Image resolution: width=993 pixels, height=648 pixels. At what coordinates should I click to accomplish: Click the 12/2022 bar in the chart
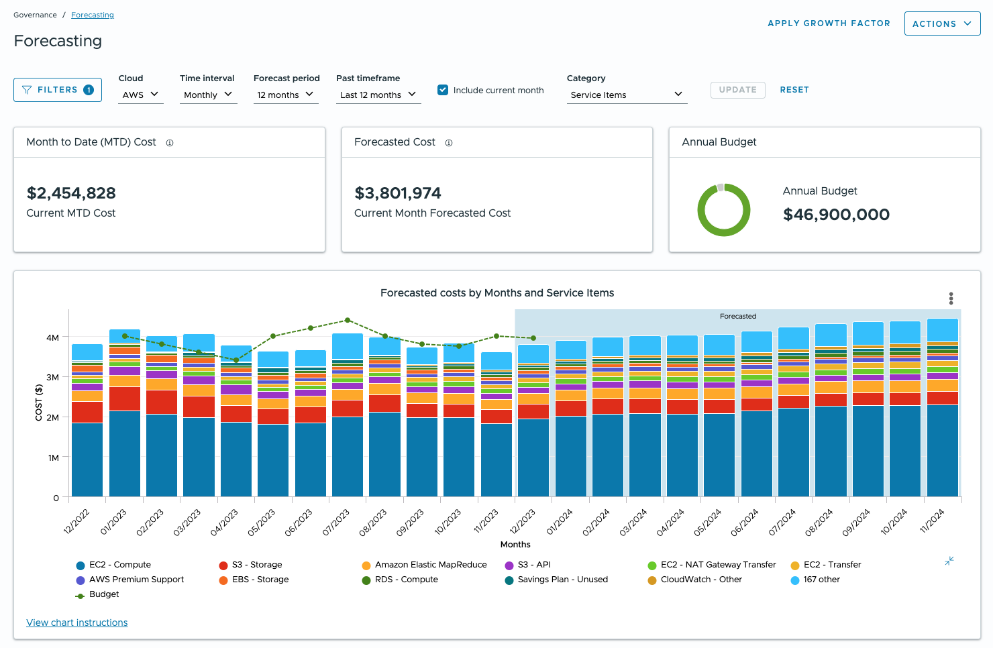[x=87, y=421]
